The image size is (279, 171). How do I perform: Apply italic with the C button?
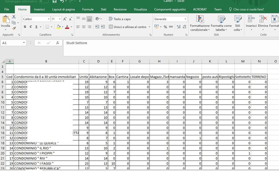[x=31, y=27]
